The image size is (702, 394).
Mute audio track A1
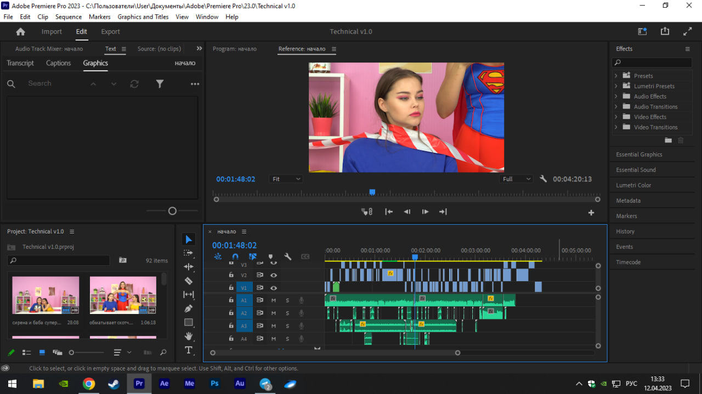[x=273, y=300]
